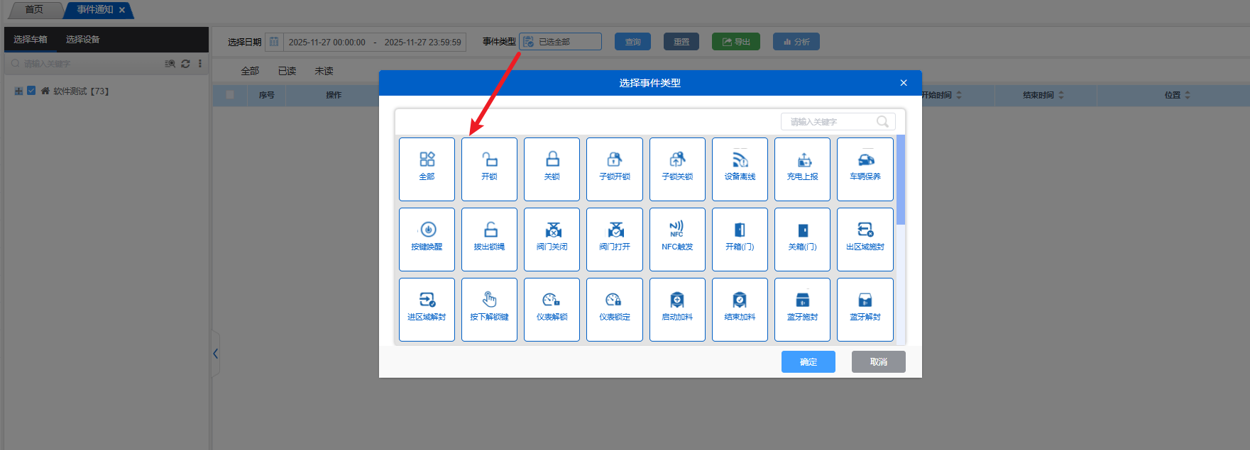Confirm selection with the 确定 button
The height and width of the screenshot is (450, 1250).
(x=808, y=361)
